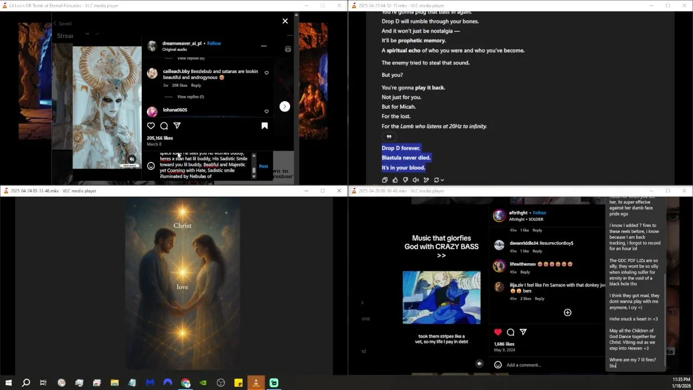
Task: Like cailleach.bby's comment with its heart
Action: click(266, 73)
